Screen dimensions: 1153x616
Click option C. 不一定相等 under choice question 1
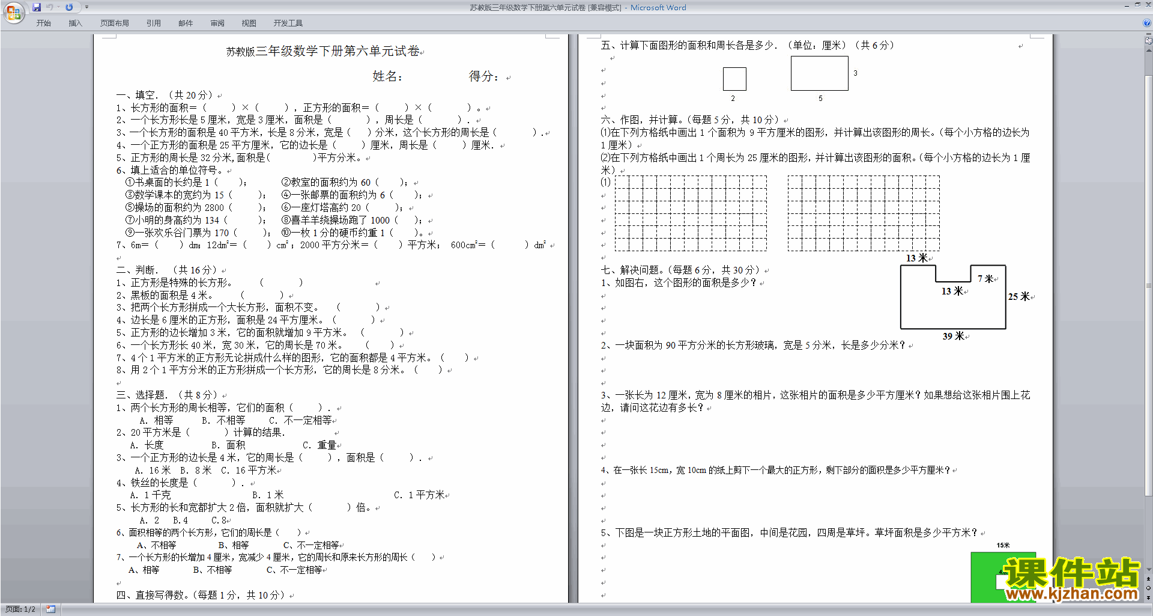(x=300, y=420)
